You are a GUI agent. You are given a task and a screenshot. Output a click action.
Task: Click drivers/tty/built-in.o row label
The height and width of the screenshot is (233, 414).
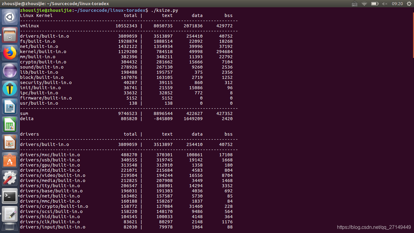click(x=50, y=186)
